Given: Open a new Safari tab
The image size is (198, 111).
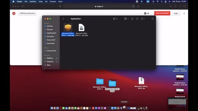Looking at the screenshot, I should tap(180, 6).
